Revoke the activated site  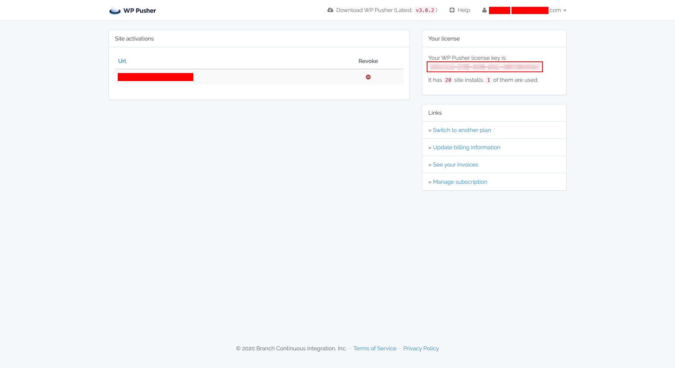368,77
